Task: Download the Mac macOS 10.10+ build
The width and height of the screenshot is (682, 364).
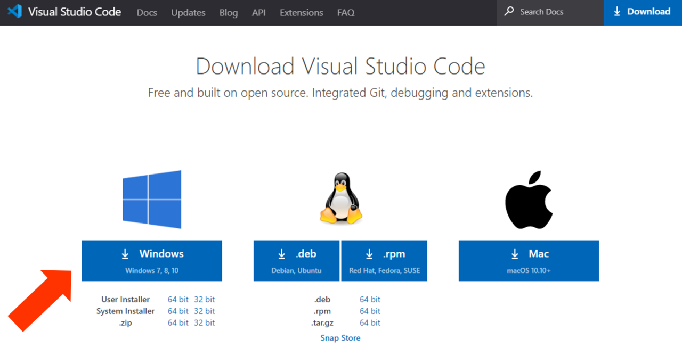Action: [529, 261]
